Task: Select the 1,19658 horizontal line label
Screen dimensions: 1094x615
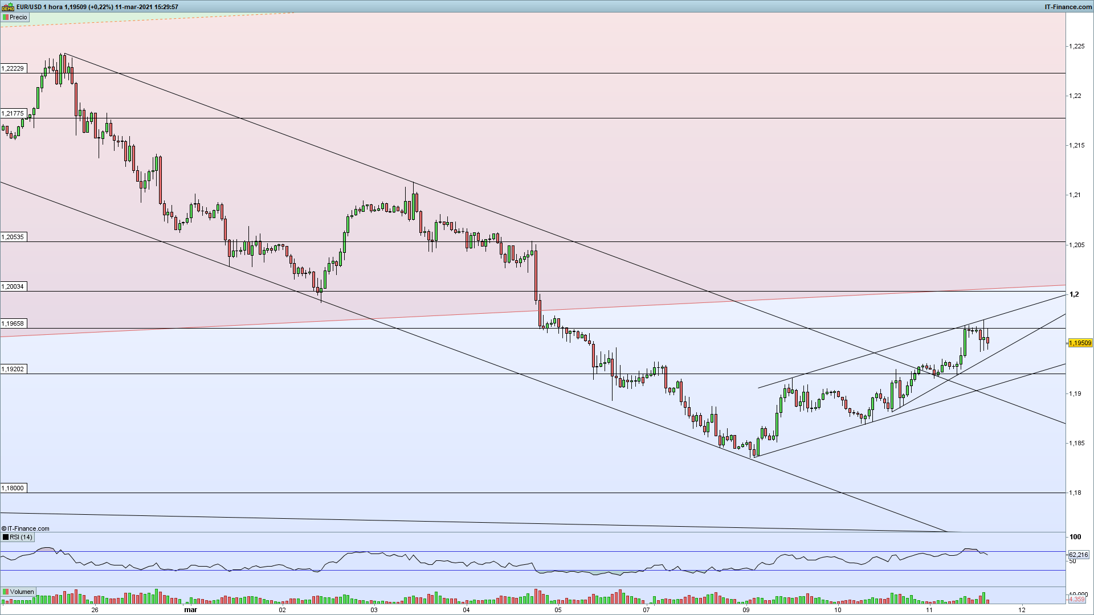Action: coord(13,323)
